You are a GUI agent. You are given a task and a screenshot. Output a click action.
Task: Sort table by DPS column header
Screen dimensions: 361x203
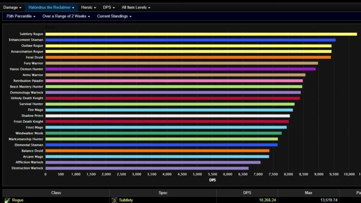(247, 193)
